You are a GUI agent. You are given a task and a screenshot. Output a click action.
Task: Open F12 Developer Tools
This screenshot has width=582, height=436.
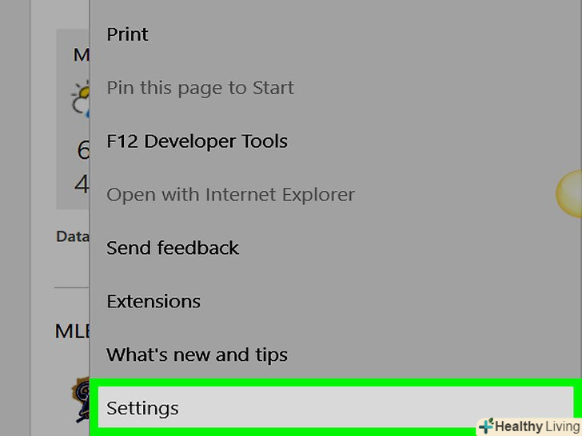coord(197,141)
